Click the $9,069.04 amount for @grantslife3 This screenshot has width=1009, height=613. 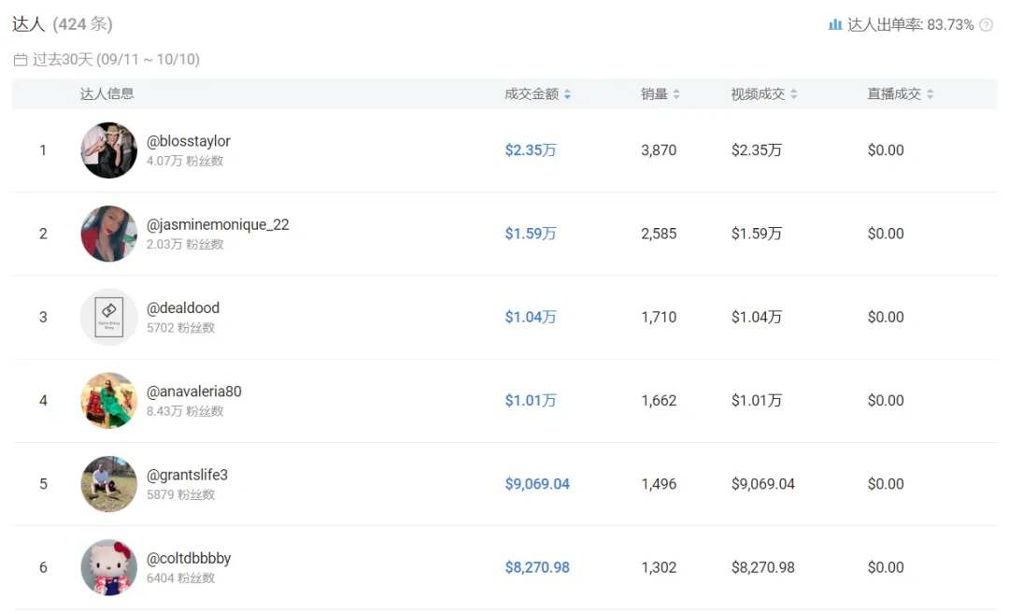pyautogui.click(x=537, y=483)
